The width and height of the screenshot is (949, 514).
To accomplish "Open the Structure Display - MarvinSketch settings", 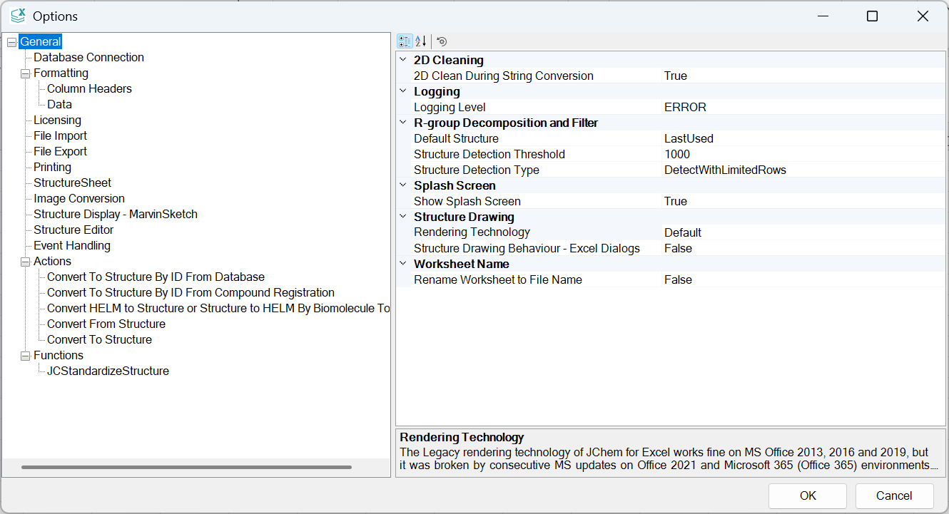I will tap(116, 215).
